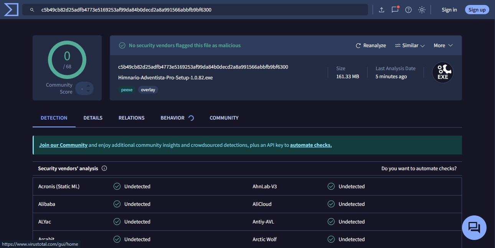The height and width of the screenshot is (248, 495).
Task: Click the search magnifier icon
Action: [32, 10]
